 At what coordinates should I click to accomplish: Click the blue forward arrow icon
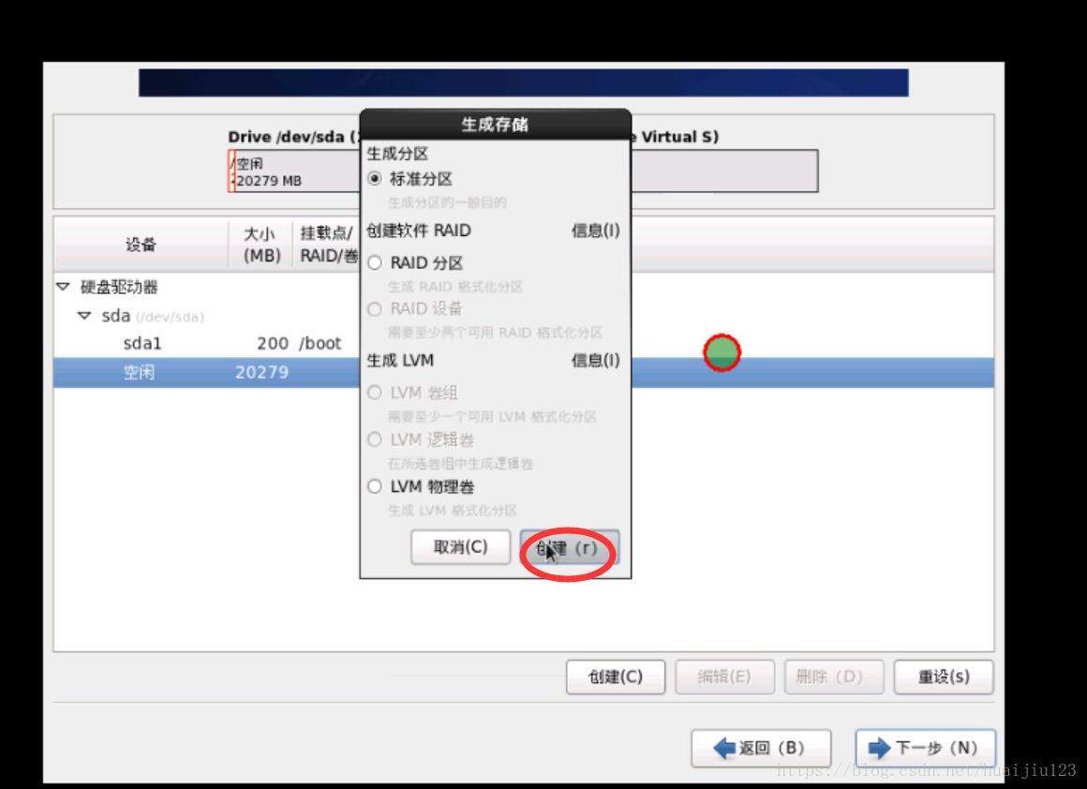pos(880,748)
